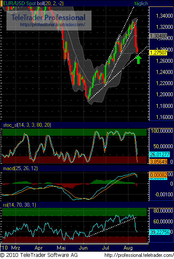This screenshot has width=174, height=259.
Task: Click the -0,00100 MACD axis label
Action: pyautogui.click(x=164, y=195)
